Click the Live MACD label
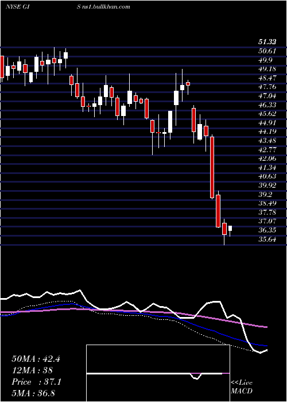 (x=242, y=387)
